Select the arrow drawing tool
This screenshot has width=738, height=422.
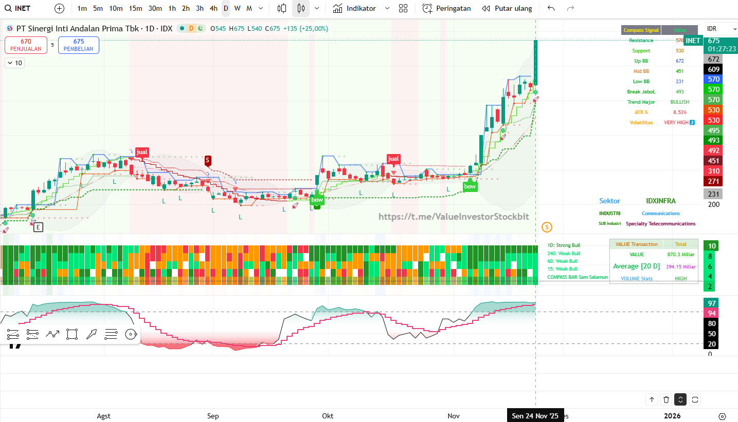(x=92, y=335)
